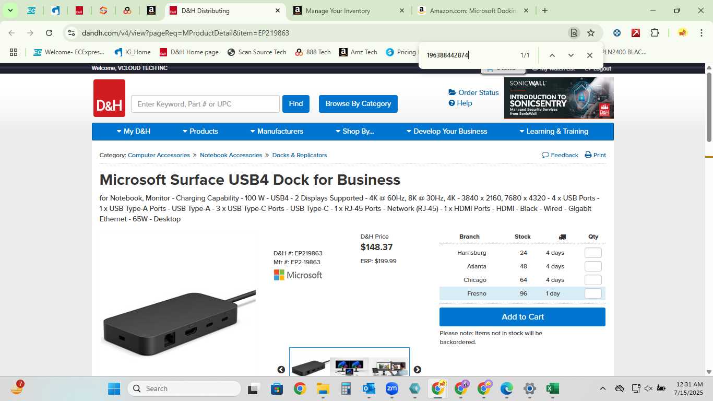Open Excel from the taskbar
713x401 pixels.
click(x=553, y=388)
